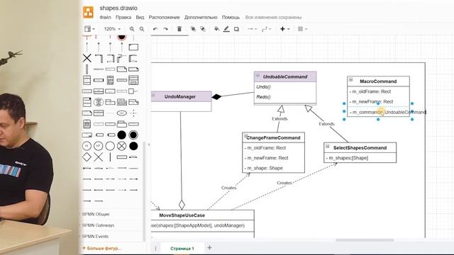Toggle the shadow icon in toolbar
454x255 pixels.
point(236,29)
